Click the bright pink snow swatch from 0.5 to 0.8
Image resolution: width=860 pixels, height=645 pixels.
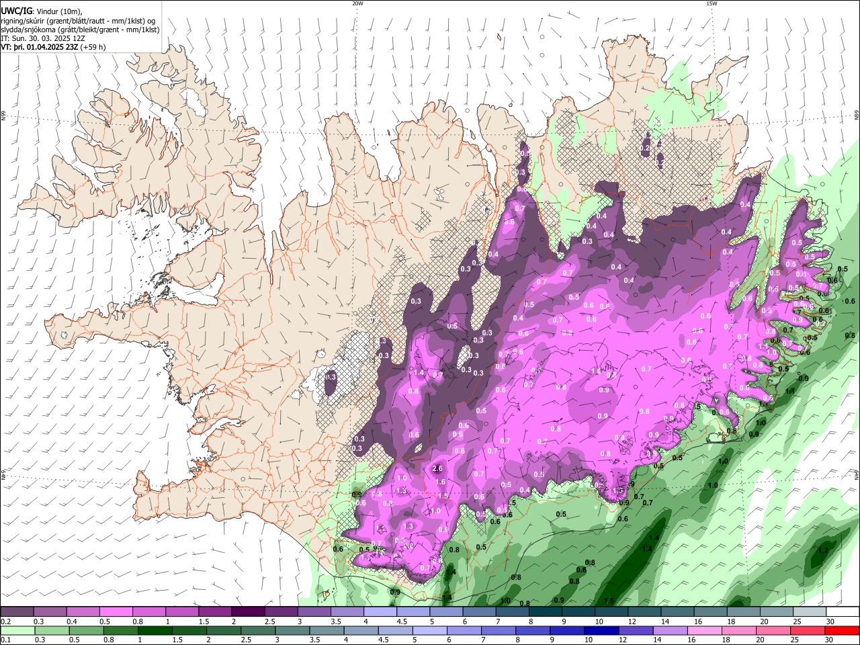point(116,611)
